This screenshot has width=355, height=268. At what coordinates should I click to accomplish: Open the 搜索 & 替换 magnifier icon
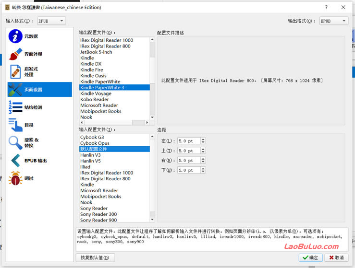15,142
